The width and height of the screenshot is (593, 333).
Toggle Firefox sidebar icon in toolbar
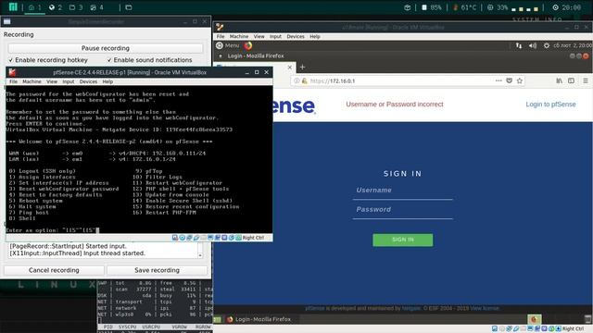(571, 80)
